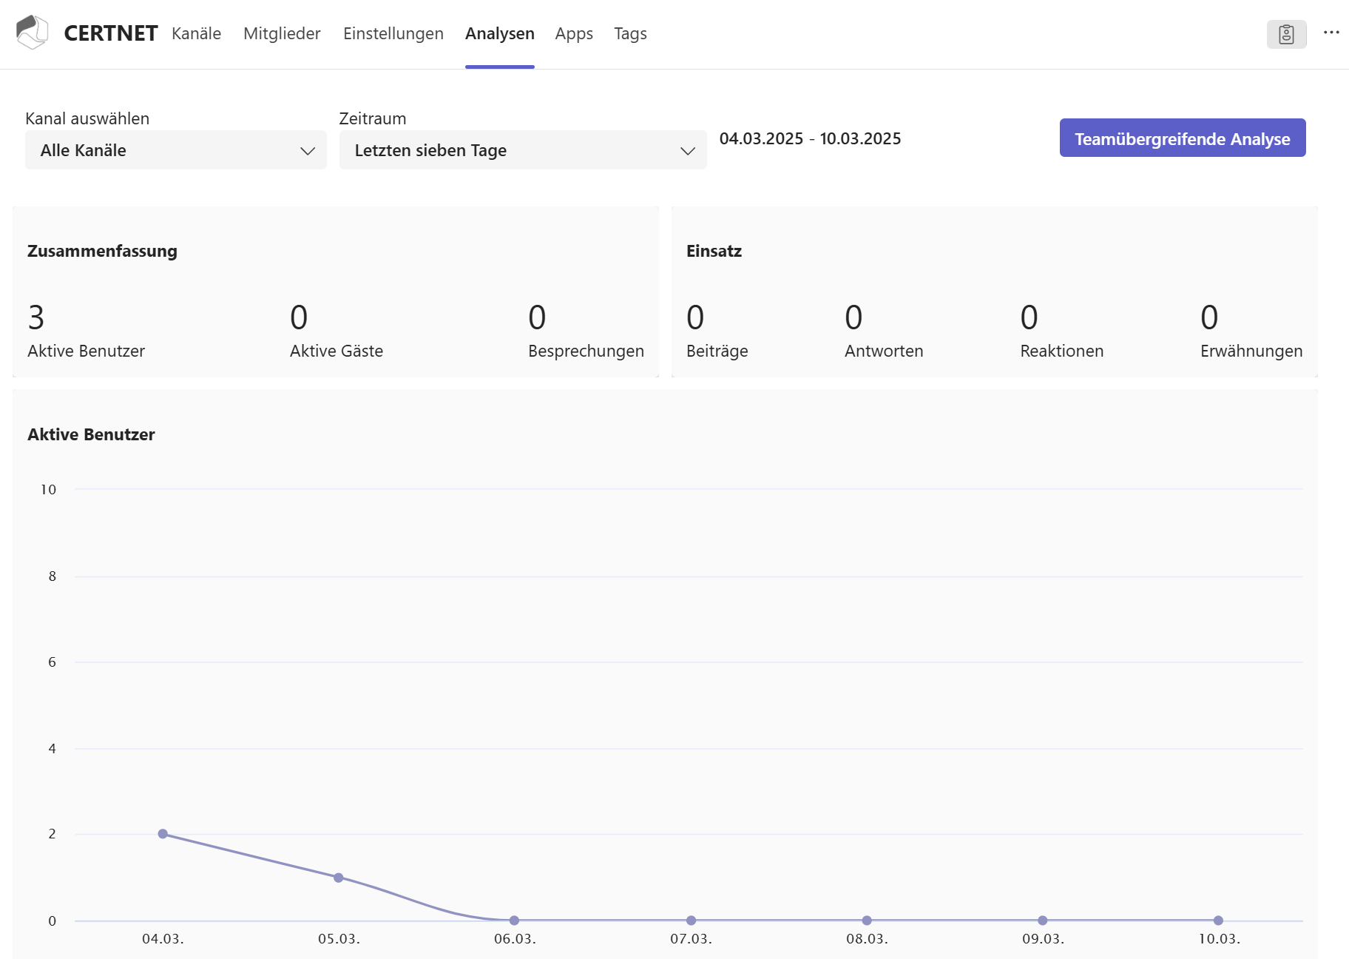Open the badge icon button top right
This screenshot has width=1349, height=959.
coord(1286,34)
